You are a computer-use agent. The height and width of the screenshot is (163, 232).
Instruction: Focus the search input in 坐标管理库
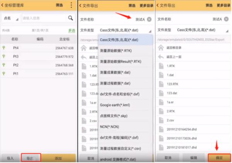pyautogui.click(x=44, y=18)
